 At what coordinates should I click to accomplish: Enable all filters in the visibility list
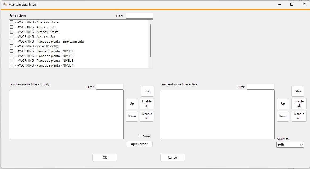[x=147, y=104]
